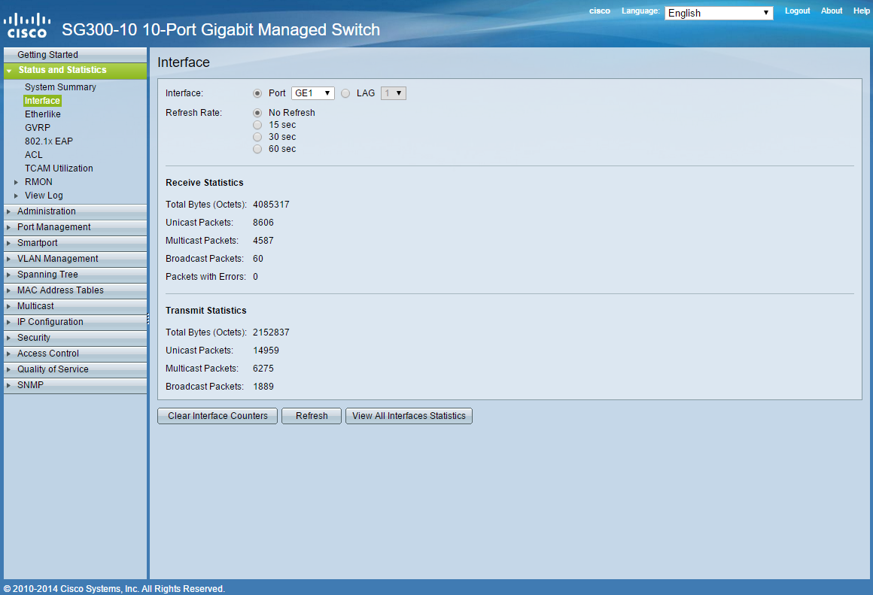Expand the Spanning Tree menu arrow

(x=8, y=275)
